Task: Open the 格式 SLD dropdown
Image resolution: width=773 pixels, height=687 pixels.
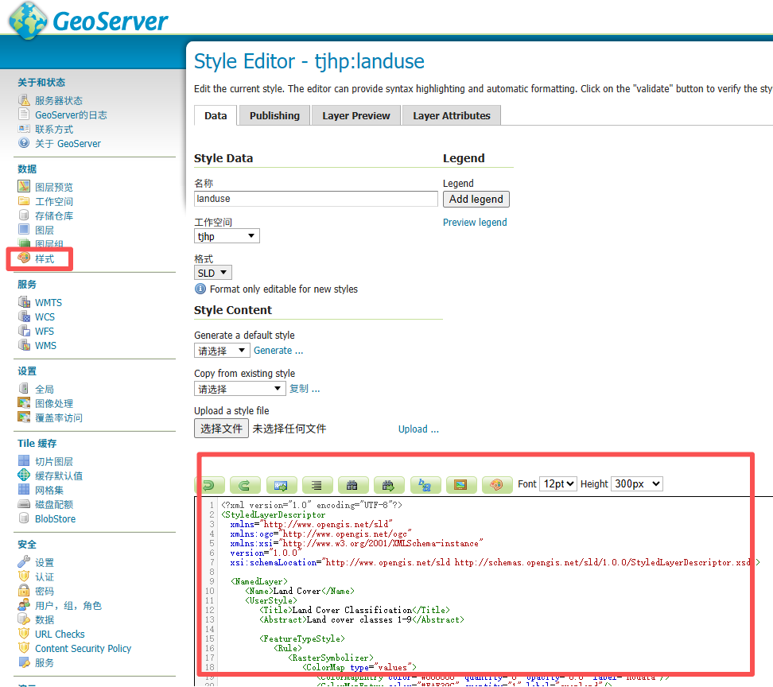Action: coord(213,273)
